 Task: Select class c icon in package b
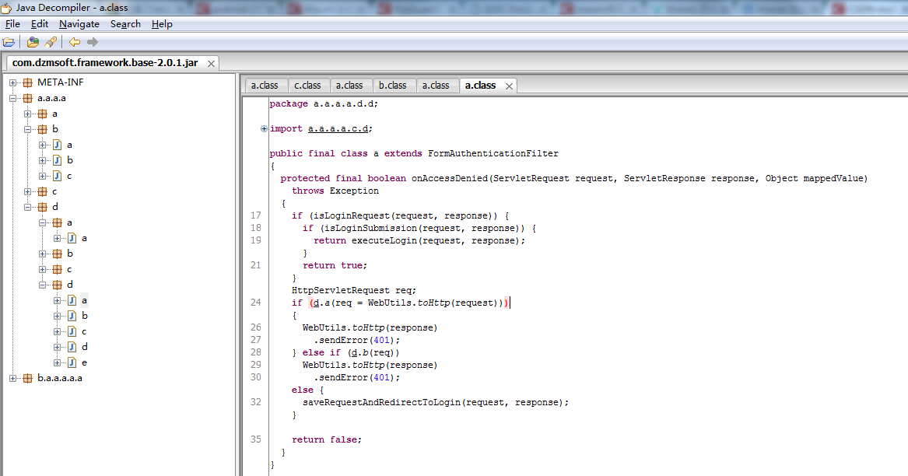point(58,176)
